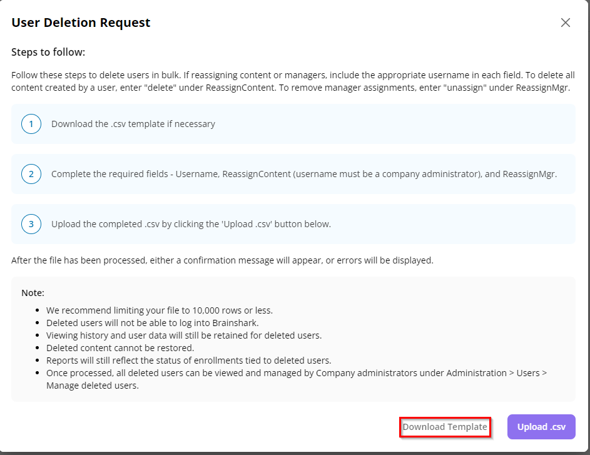Click the step 1 circle icon
The image size is (590, 455).
(31, 124)
